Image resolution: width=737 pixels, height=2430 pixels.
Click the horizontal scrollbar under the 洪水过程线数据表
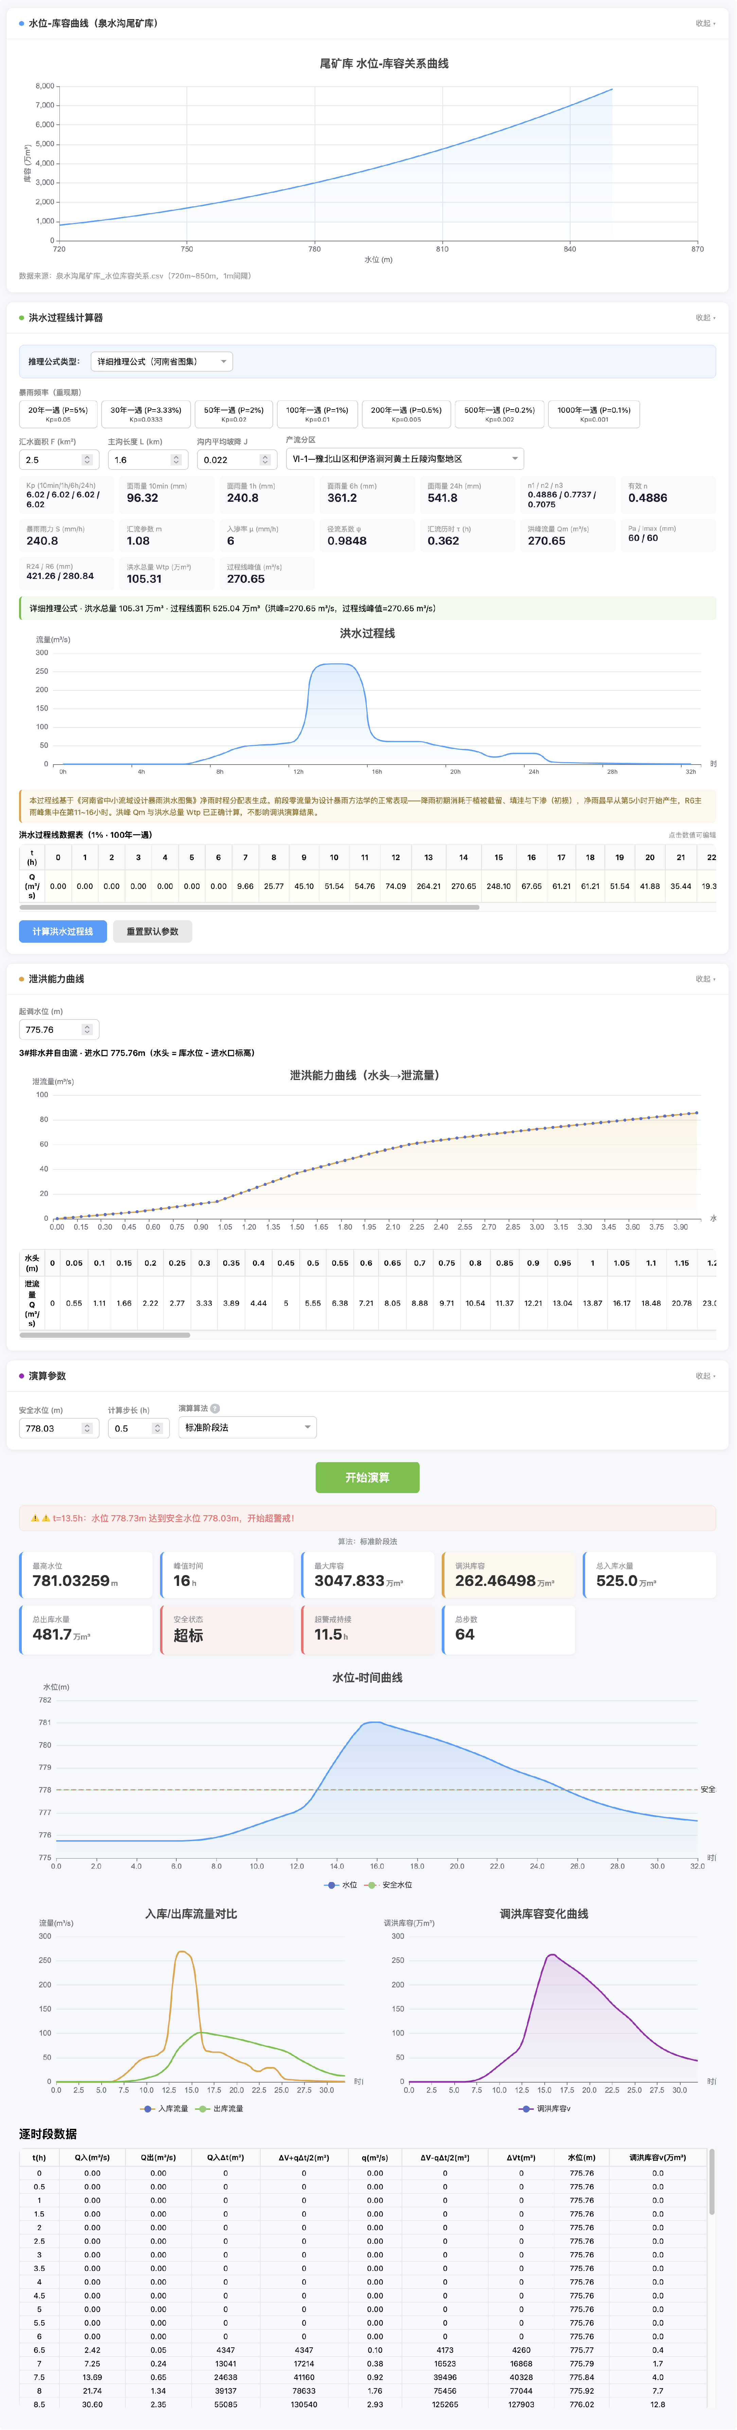tap(250, 907)
